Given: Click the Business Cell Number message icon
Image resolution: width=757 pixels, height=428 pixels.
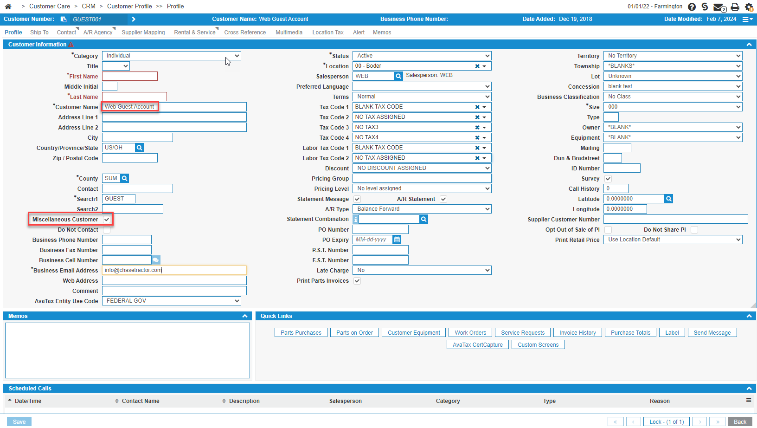Looking at the screenshot, I should [x=156, y=260].
